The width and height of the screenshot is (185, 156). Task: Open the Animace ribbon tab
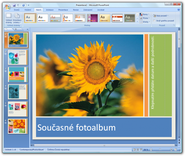pyautogui.click(x=50, y=10)
